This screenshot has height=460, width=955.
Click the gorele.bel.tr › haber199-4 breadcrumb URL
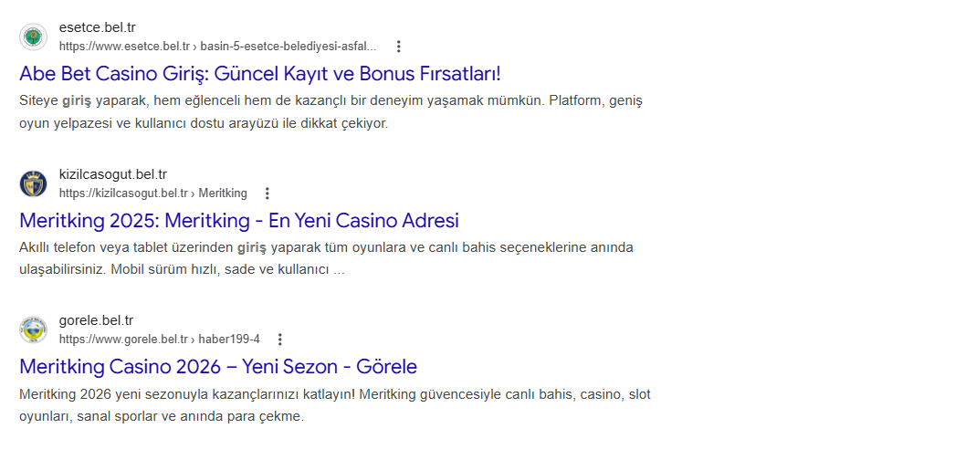point(159,340)
